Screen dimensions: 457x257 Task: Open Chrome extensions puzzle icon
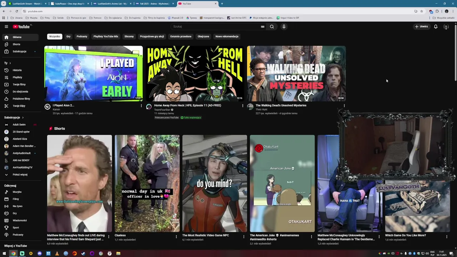pyautogui.click(x=437, y=11)
